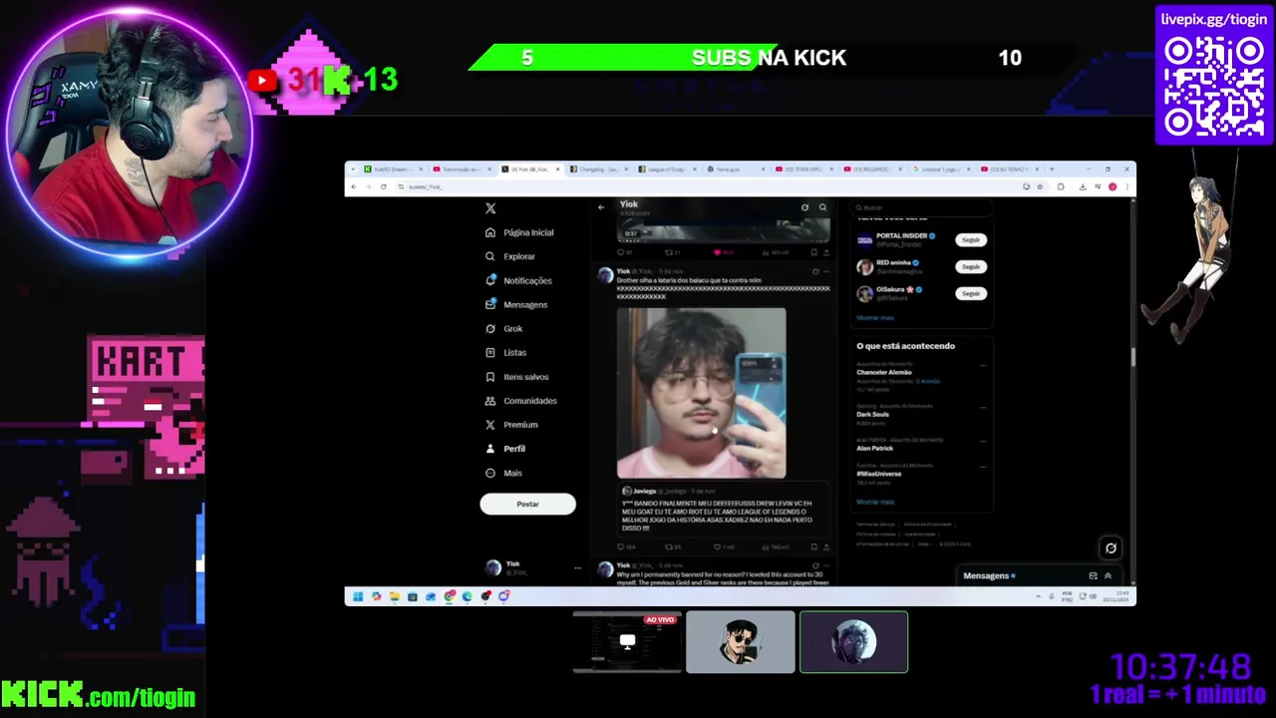Click the search icon in the profile header
The image size is (1276, 718).
click(x=822, y=207)
